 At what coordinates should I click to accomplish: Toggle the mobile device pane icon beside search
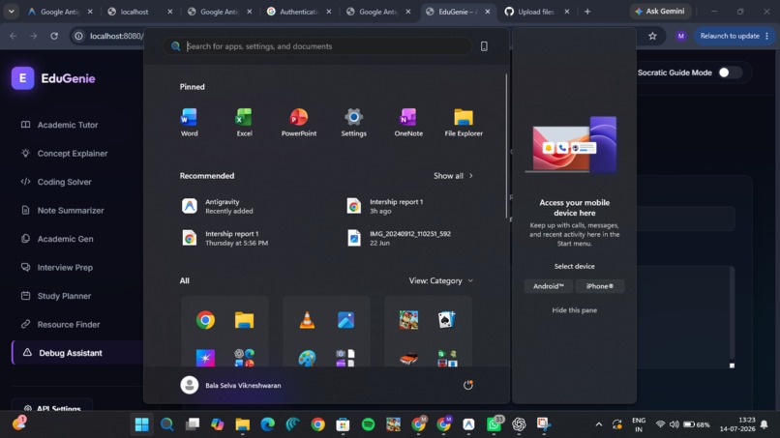click(x=484, y=46)
